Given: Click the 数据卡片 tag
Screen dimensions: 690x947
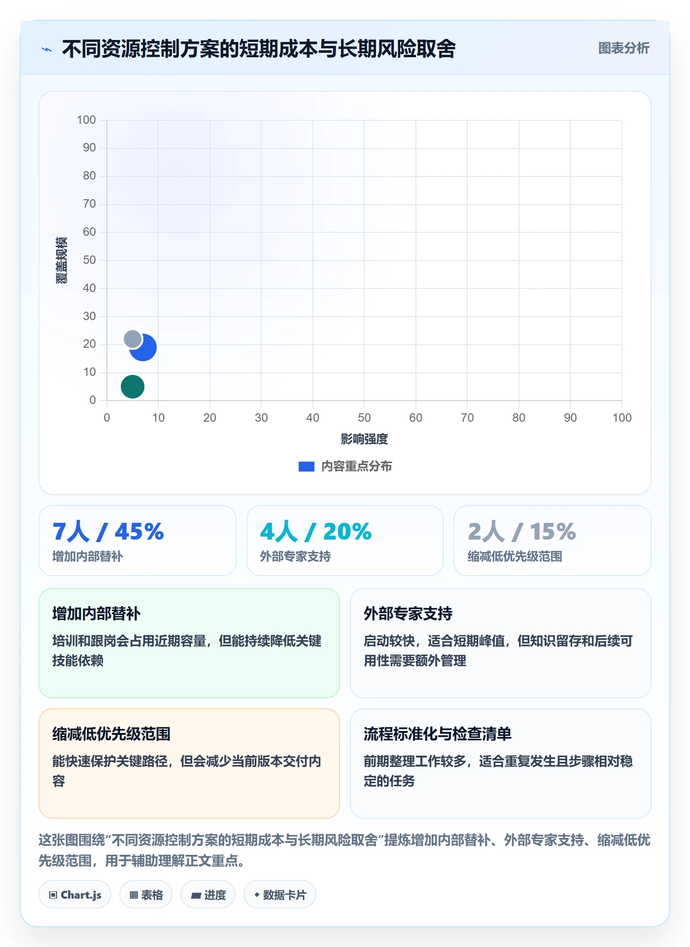Looking at the screenshot, I should click(x=280, y=895).
